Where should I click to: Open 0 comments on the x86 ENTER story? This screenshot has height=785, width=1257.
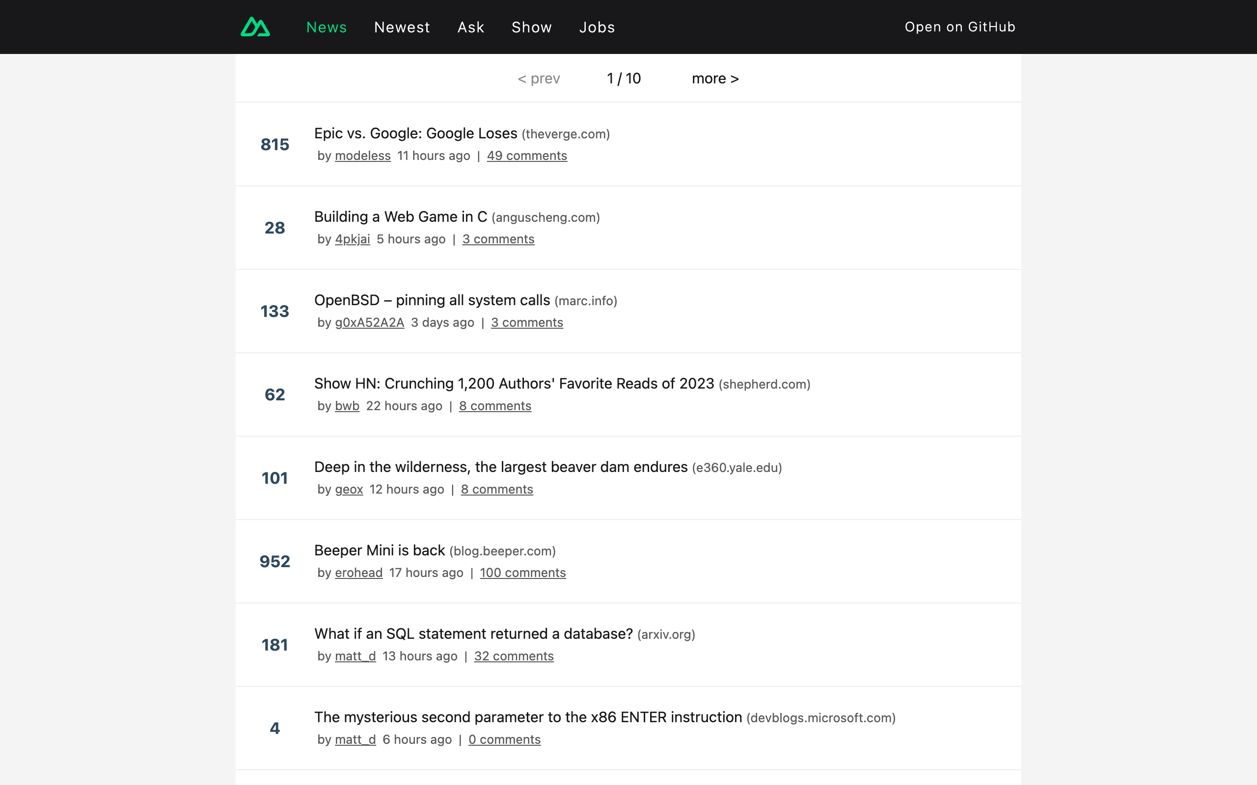(504, 739)
